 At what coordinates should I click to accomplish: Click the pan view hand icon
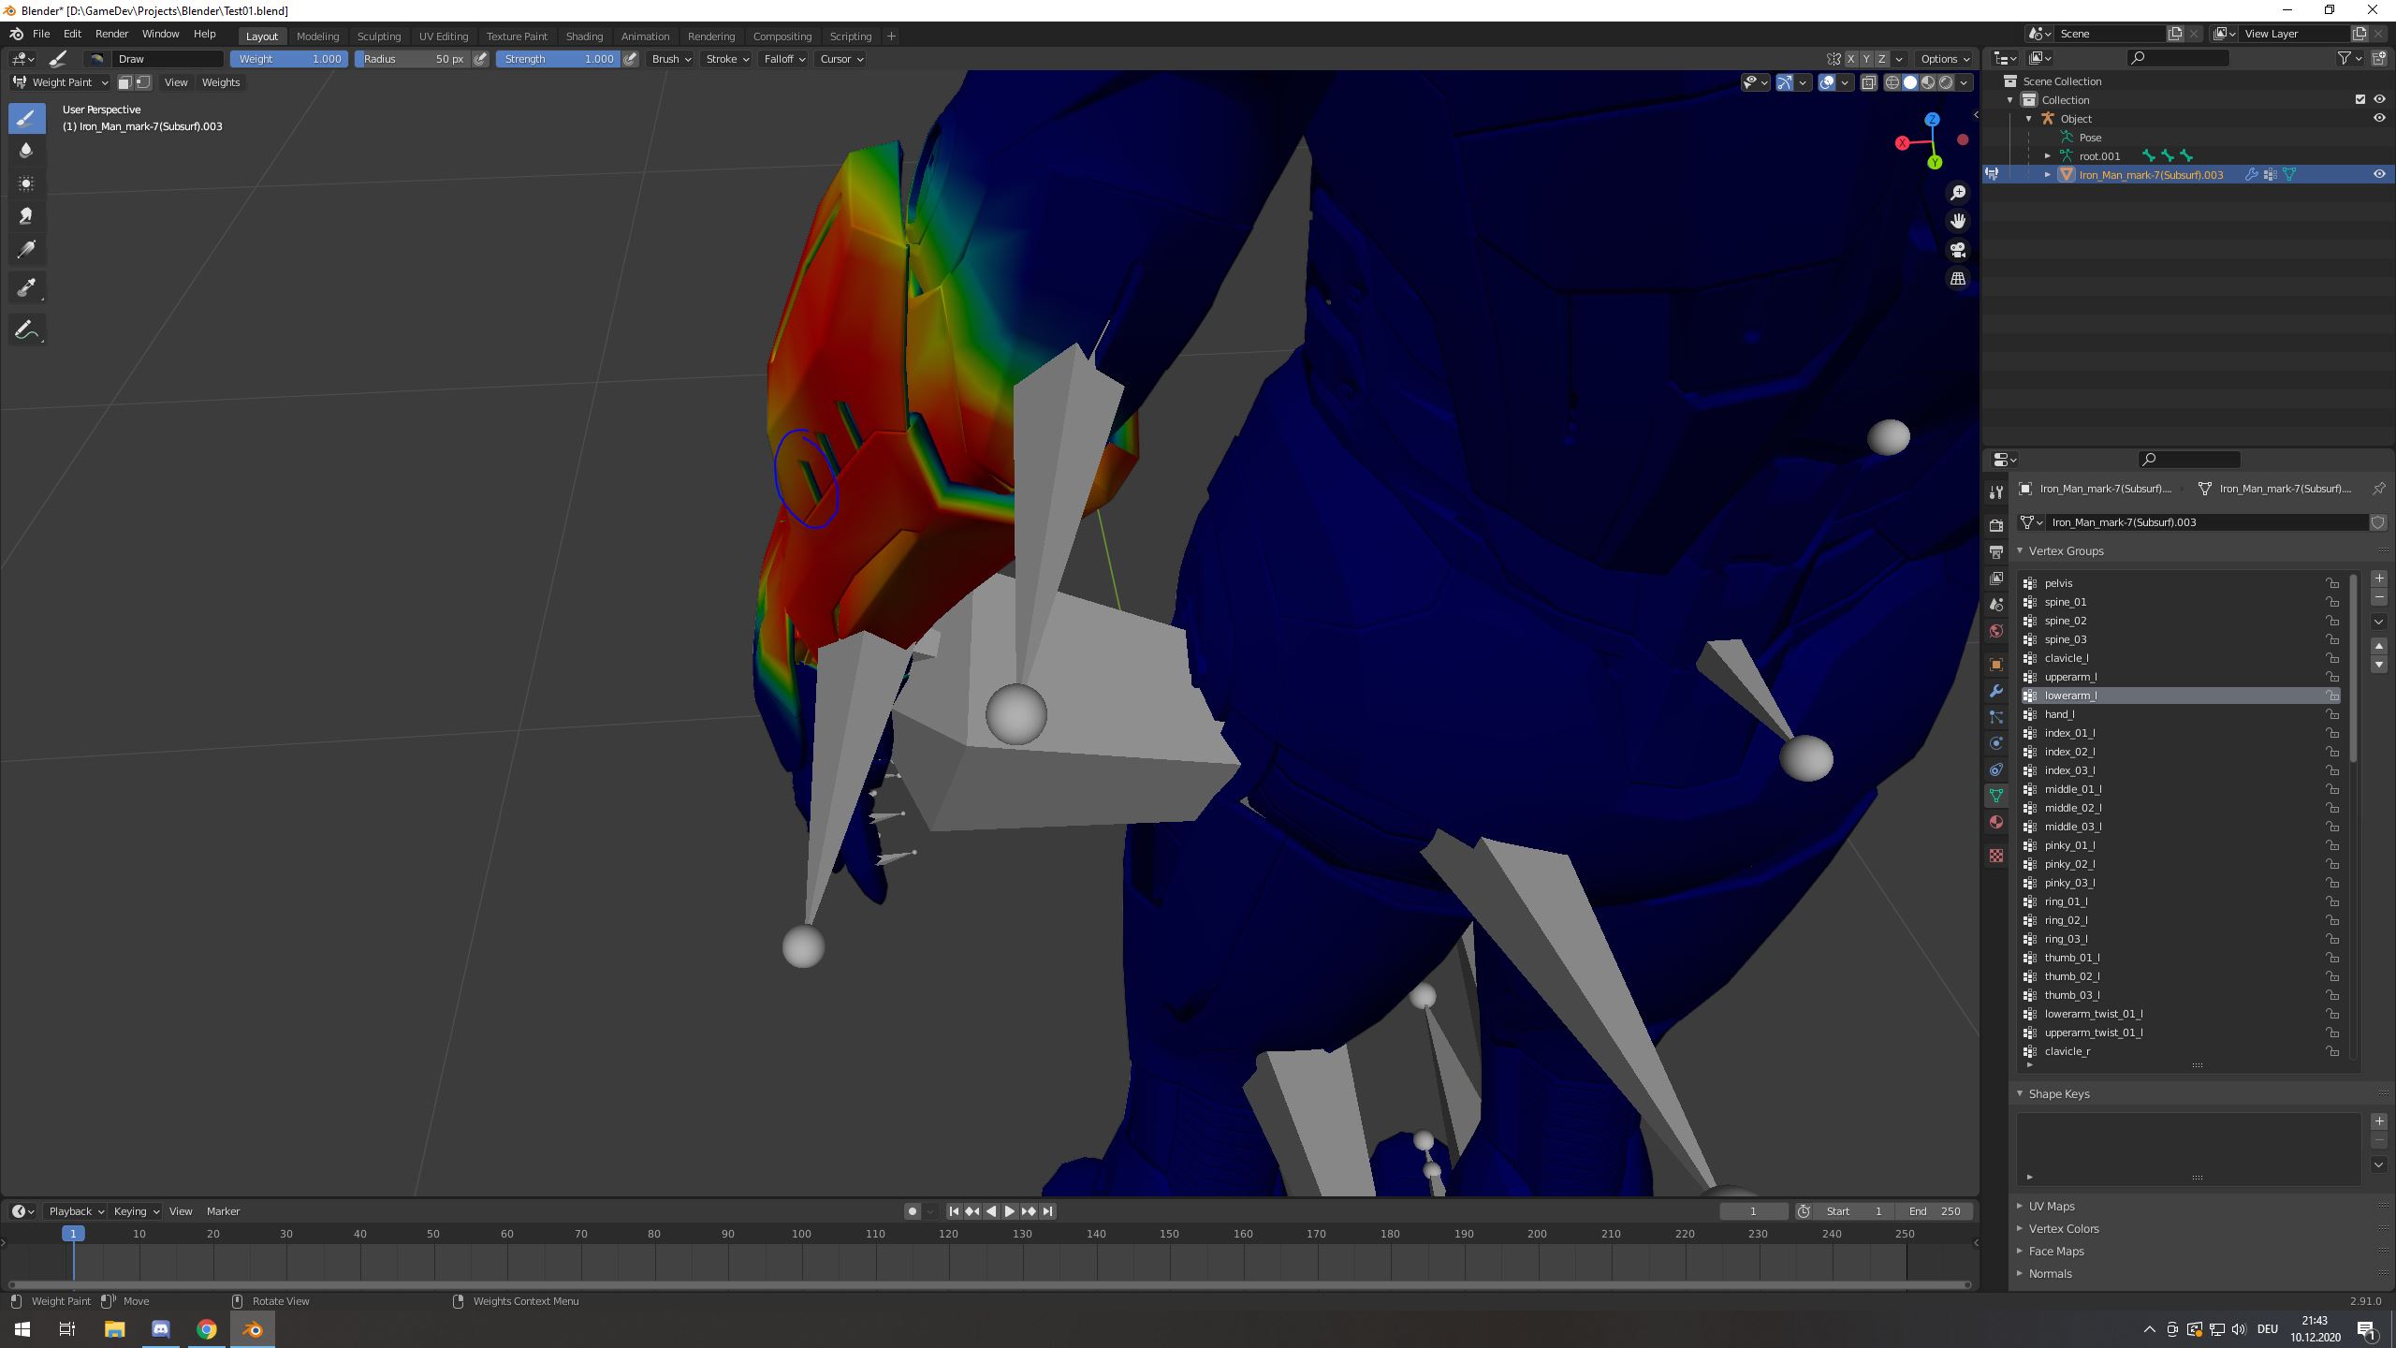(x=1957, y=221)
